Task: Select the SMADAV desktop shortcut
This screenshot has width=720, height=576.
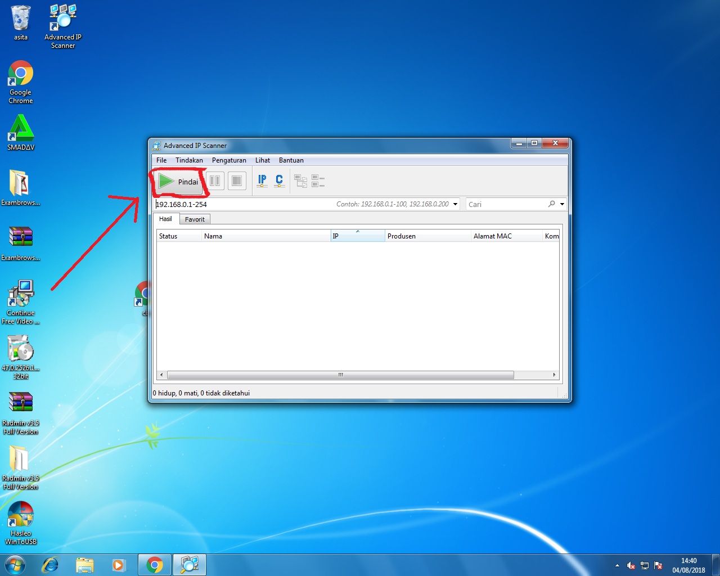Action: (21, 133)
